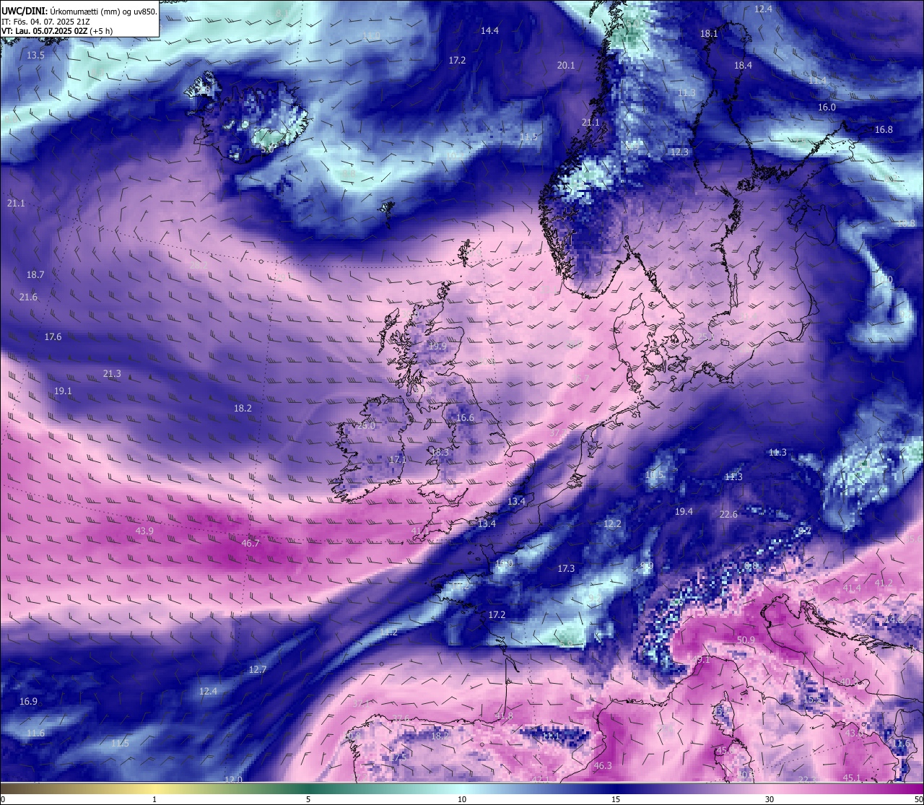Viewport: 924px width, 805px height.
Task: Click the 45.1 value in the bottom-right corner
Action: click(852, 778)
